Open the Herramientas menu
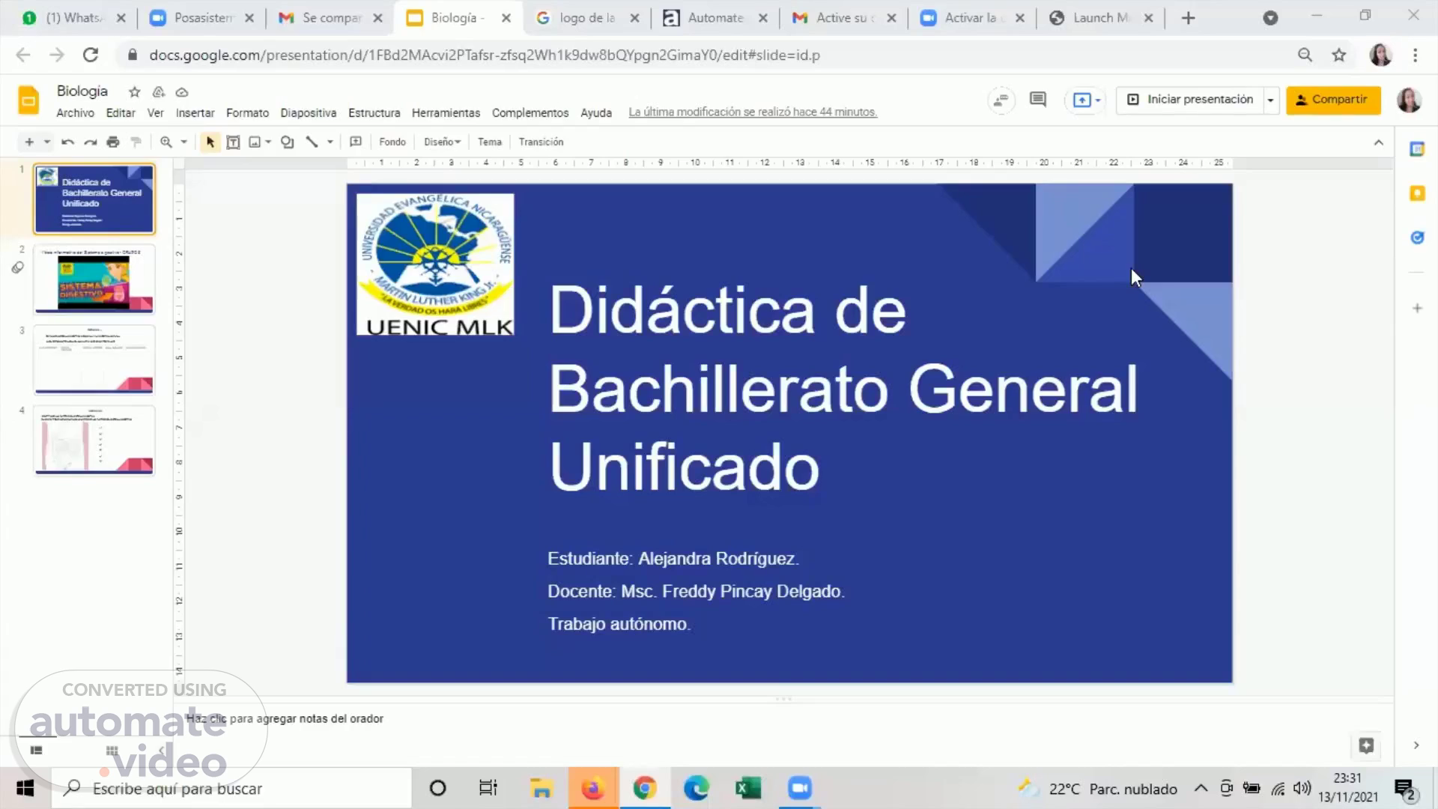Viewport: 1438px width, 809px height. (446, 113)
